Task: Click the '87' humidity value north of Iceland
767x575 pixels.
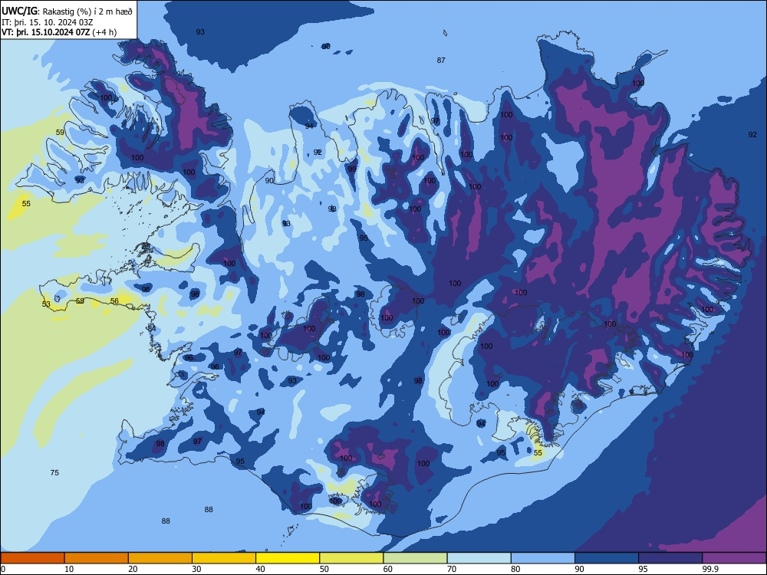Action: point(441,60)
